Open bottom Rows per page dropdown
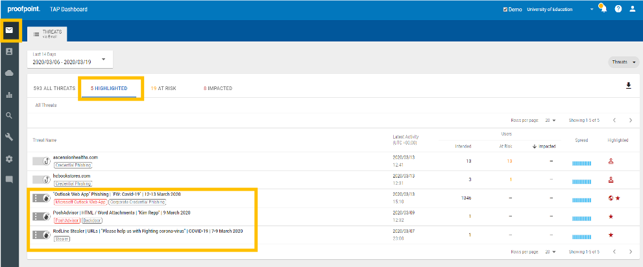This screenshot has height=267, width=643. click(550, 251)
